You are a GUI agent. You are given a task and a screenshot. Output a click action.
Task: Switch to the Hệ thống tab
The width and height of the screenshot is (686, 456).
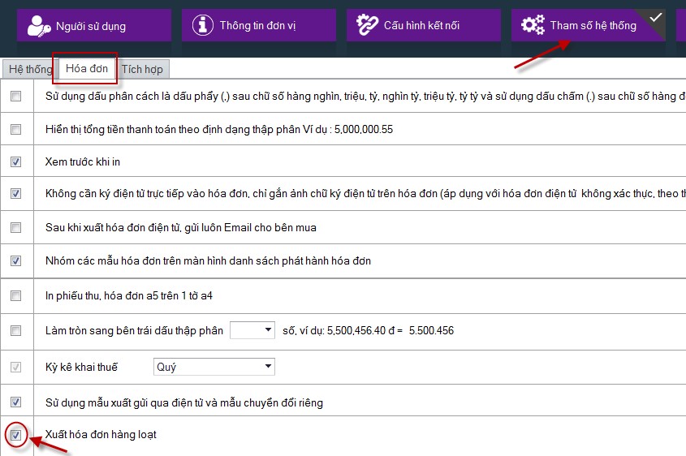coord(30,69)
